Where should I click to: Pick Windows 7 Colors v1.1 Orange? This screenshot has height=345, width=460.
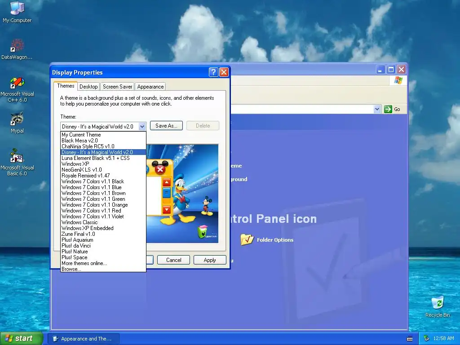[103, 205]
